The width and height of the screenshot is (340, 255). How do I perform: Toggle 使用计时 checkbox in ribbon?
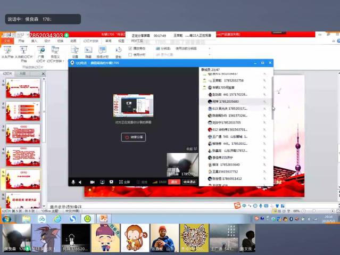pyautogui.click(x=131, y=54)
